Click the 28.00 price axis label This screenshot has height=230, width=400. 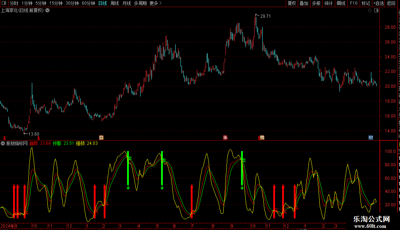tap(390, 27)
